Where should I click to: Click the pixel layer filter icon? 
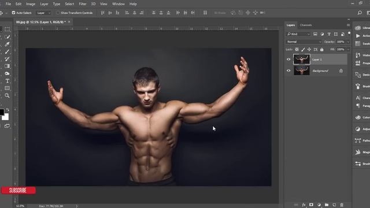315,34
